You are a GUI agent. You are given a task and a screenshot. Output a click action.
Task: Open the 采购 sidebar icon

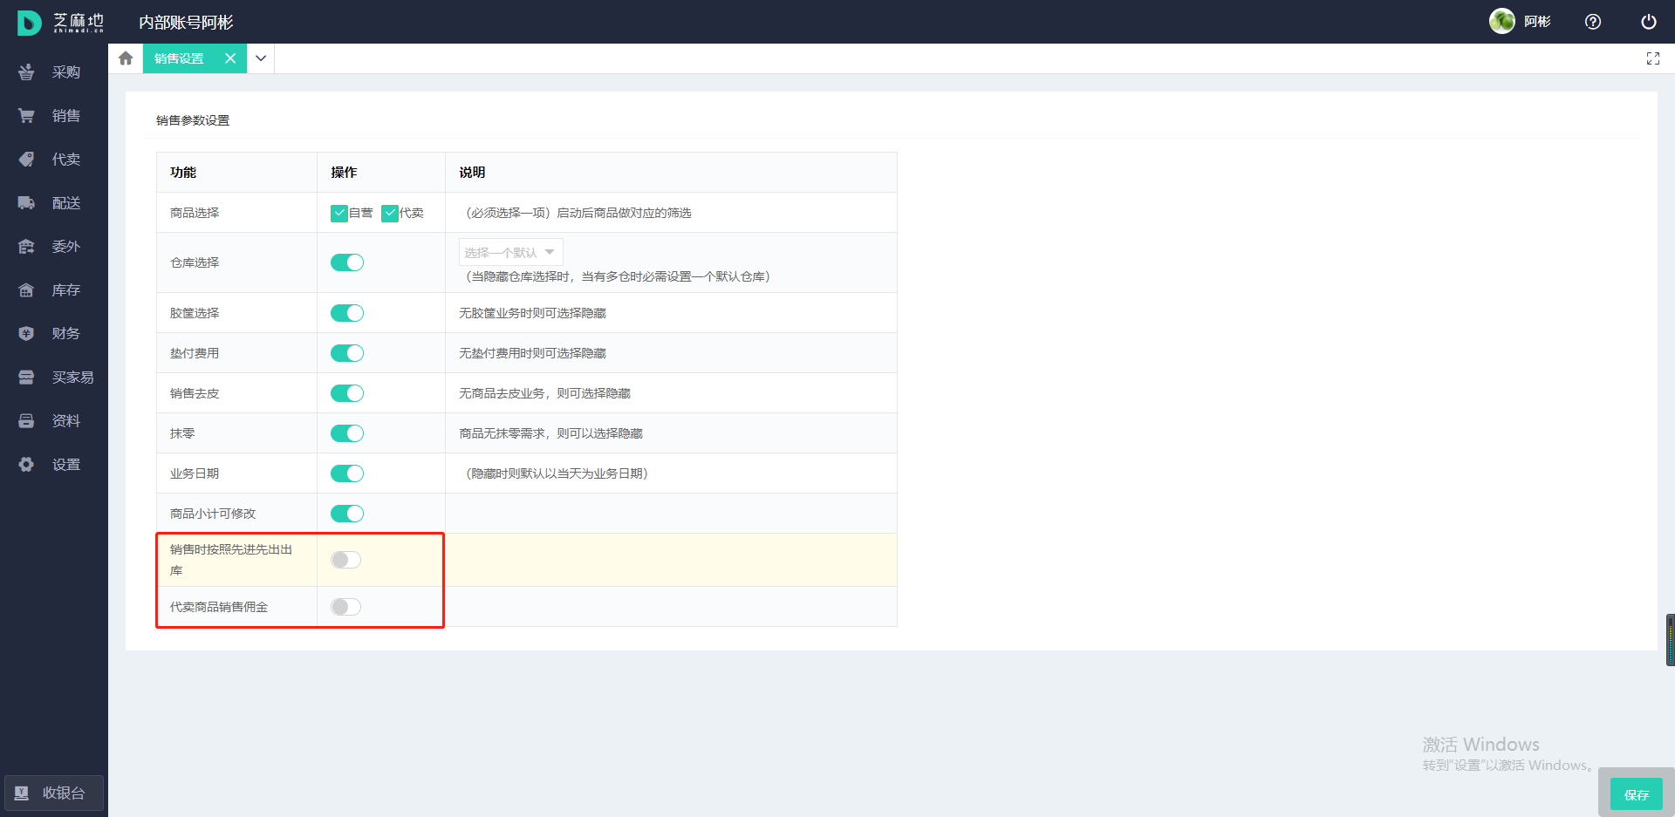[x=26, y=72]
